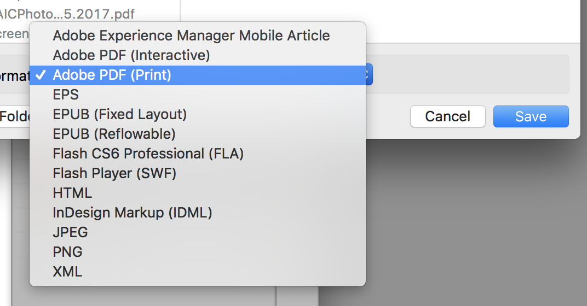
Task: Choose EPS export format
Action: click(198, 95)
